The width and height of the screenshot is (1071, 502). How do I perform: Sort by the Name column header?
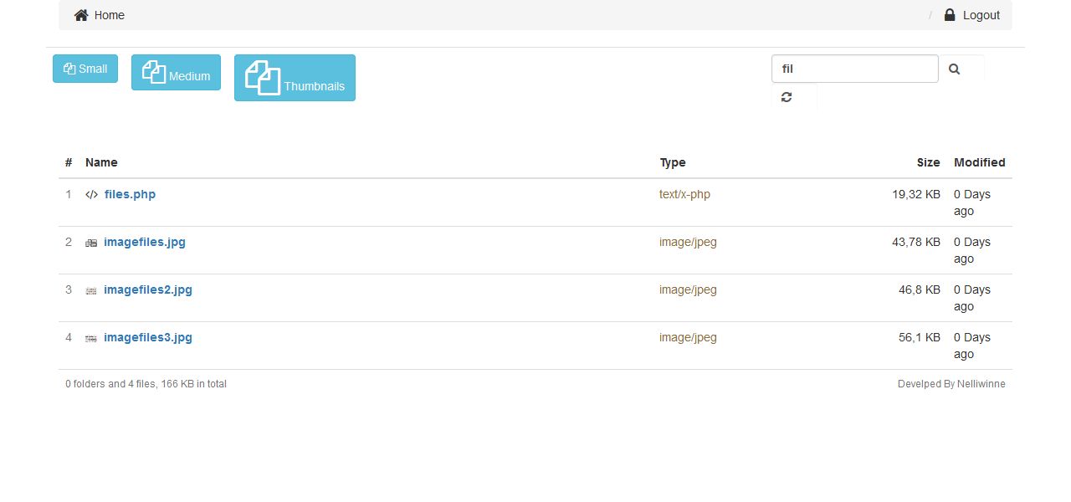(101, 162)
